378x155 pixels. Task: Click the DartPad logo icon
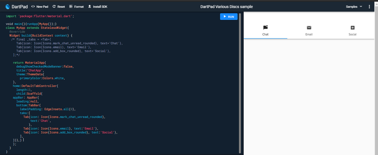point(7,7)
